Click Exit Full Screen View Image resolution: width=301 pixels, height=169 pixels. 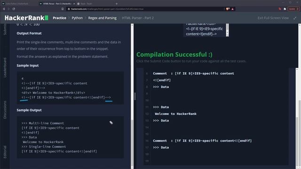point(273,18)
